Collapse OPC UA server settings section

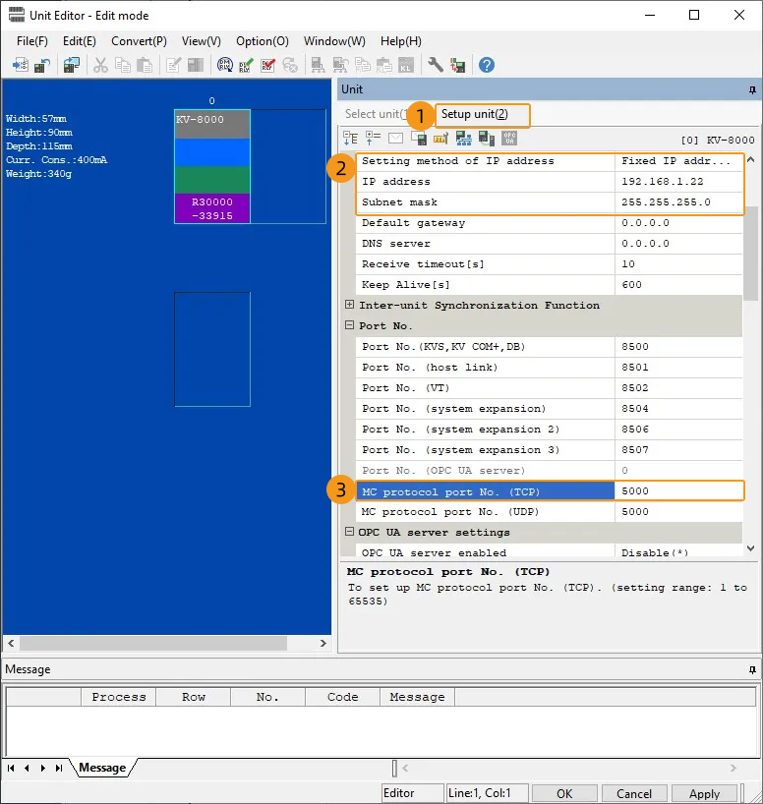click(x=350, y=533)
